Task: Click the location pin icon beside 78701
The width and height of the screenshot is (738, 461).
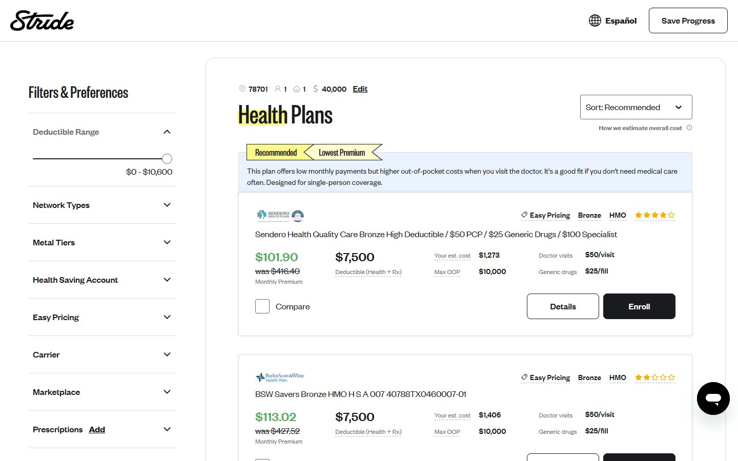Action: 242,89
